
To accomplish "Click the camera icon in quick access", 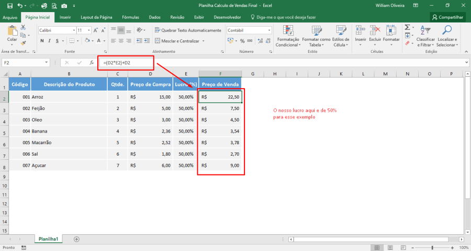I will click(64, 6).
